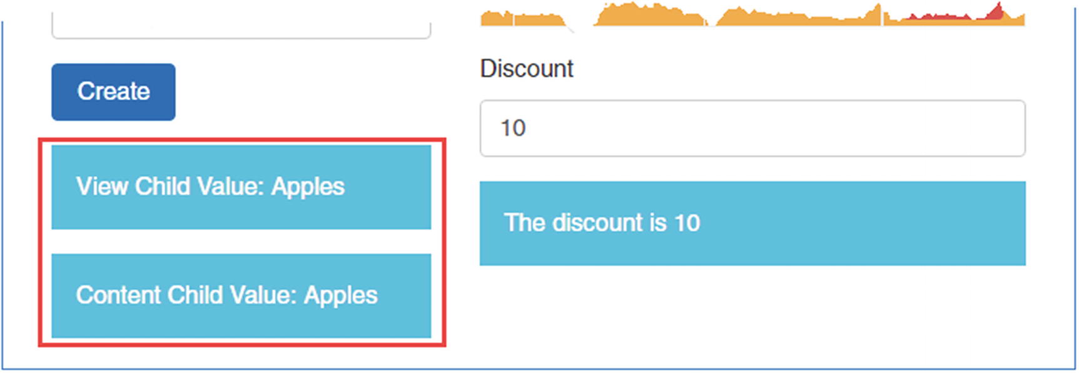1079x373 pixels.
Task: Focus the Discount input field
Action: [x=752, y=128]
